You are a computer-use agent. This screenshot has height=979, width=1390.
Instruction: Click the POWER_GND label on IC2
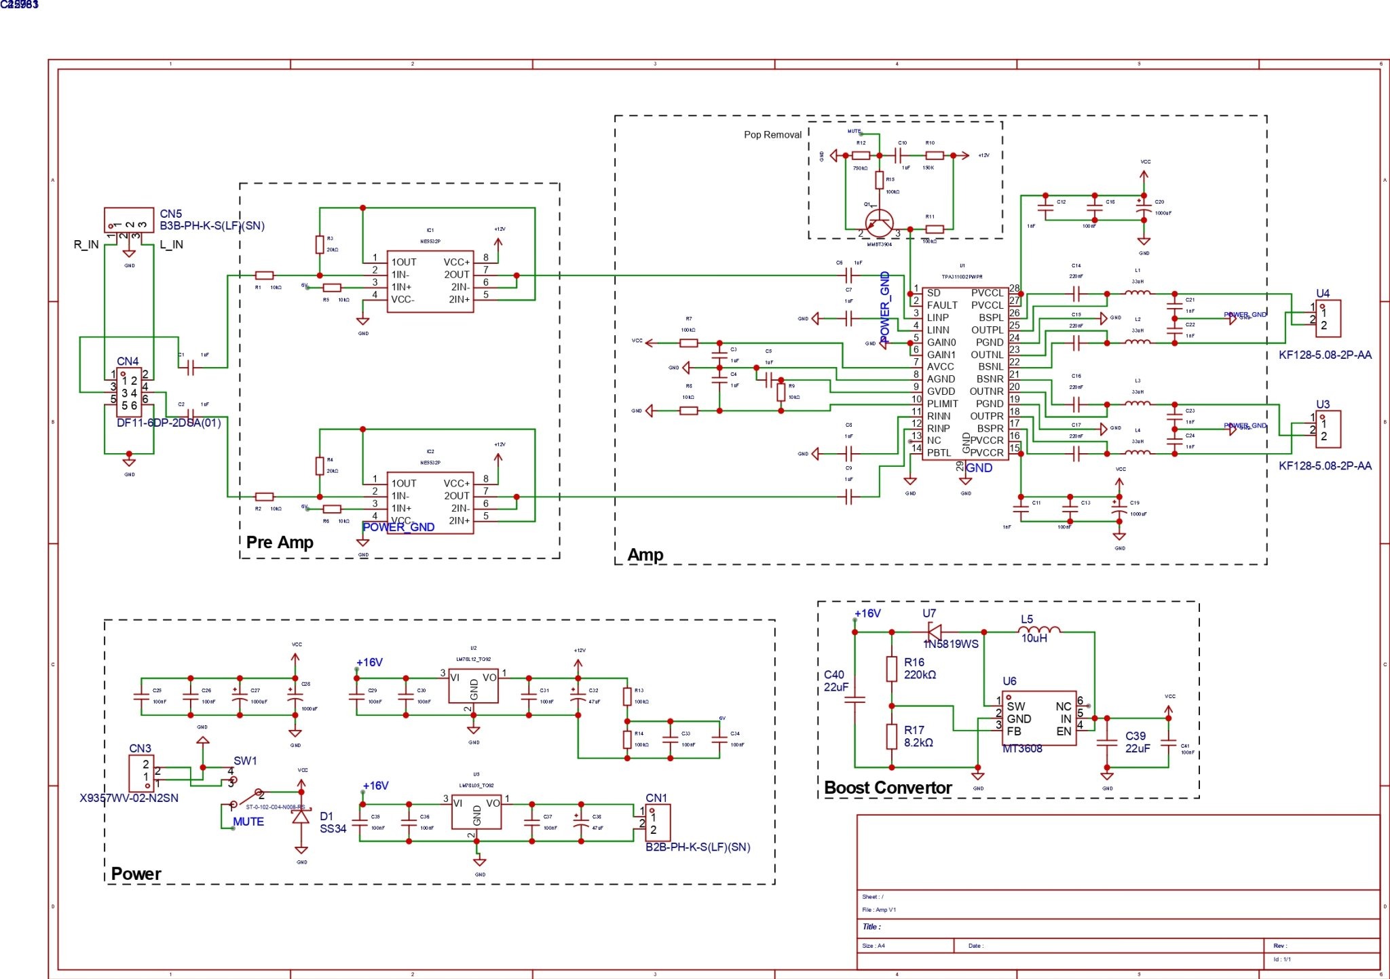click(398, 527)
